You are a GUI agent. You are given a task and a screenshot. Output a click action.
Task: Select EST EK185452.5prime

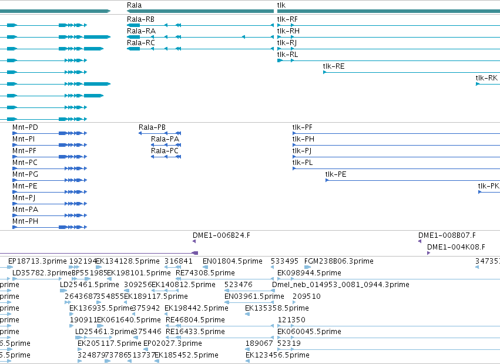coord(157,361)
